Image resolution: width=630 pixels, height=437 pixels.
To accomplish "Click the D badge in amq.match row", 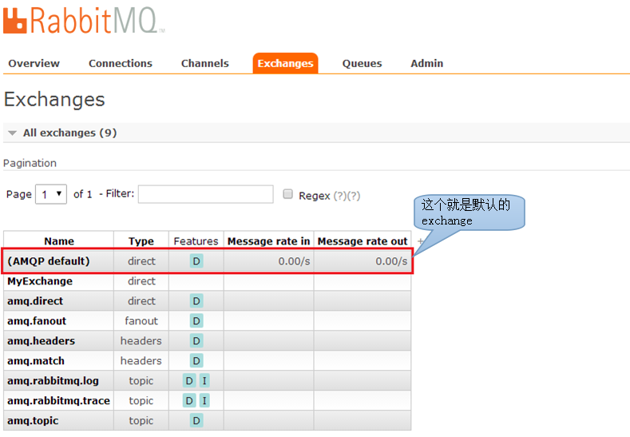I will 196,361.
